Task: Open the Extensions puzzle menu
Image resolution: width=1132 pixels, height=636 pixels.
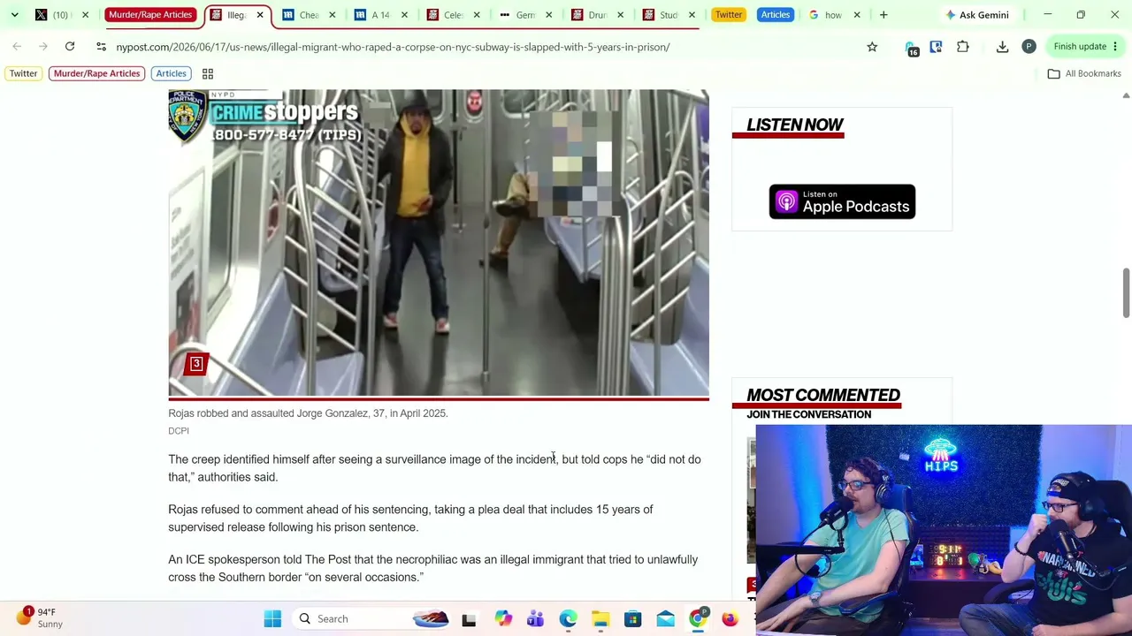Action: click(963, 47)
